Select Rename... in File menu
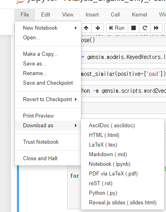 click(48, 73)
